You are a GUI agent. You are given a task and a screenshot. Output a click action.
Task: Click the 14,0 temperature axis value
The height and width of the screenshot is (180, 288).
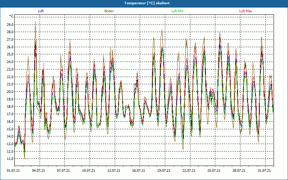click(10, 136)
